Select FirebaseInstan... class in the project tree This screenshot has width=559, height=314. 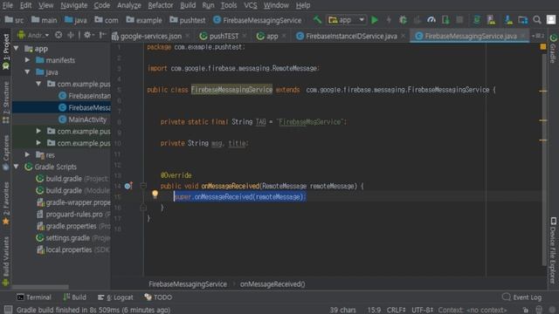coord(85,96)
